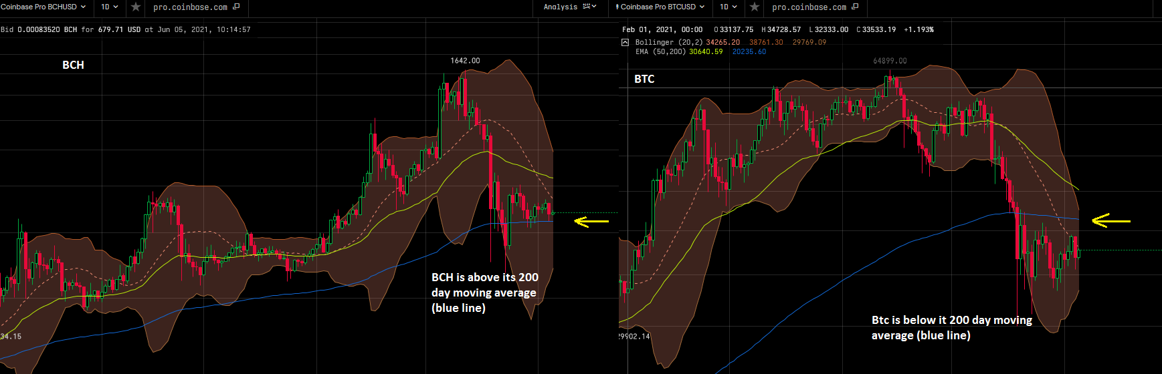This screenshot has height=374, width=1162.
Task: Open the 1D interval dropdown on BCH chart
Action: (110, 7)
